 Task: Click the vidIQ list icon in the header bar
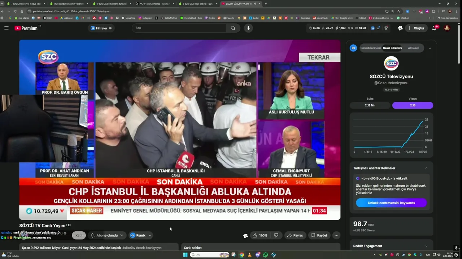coord(378,28)
